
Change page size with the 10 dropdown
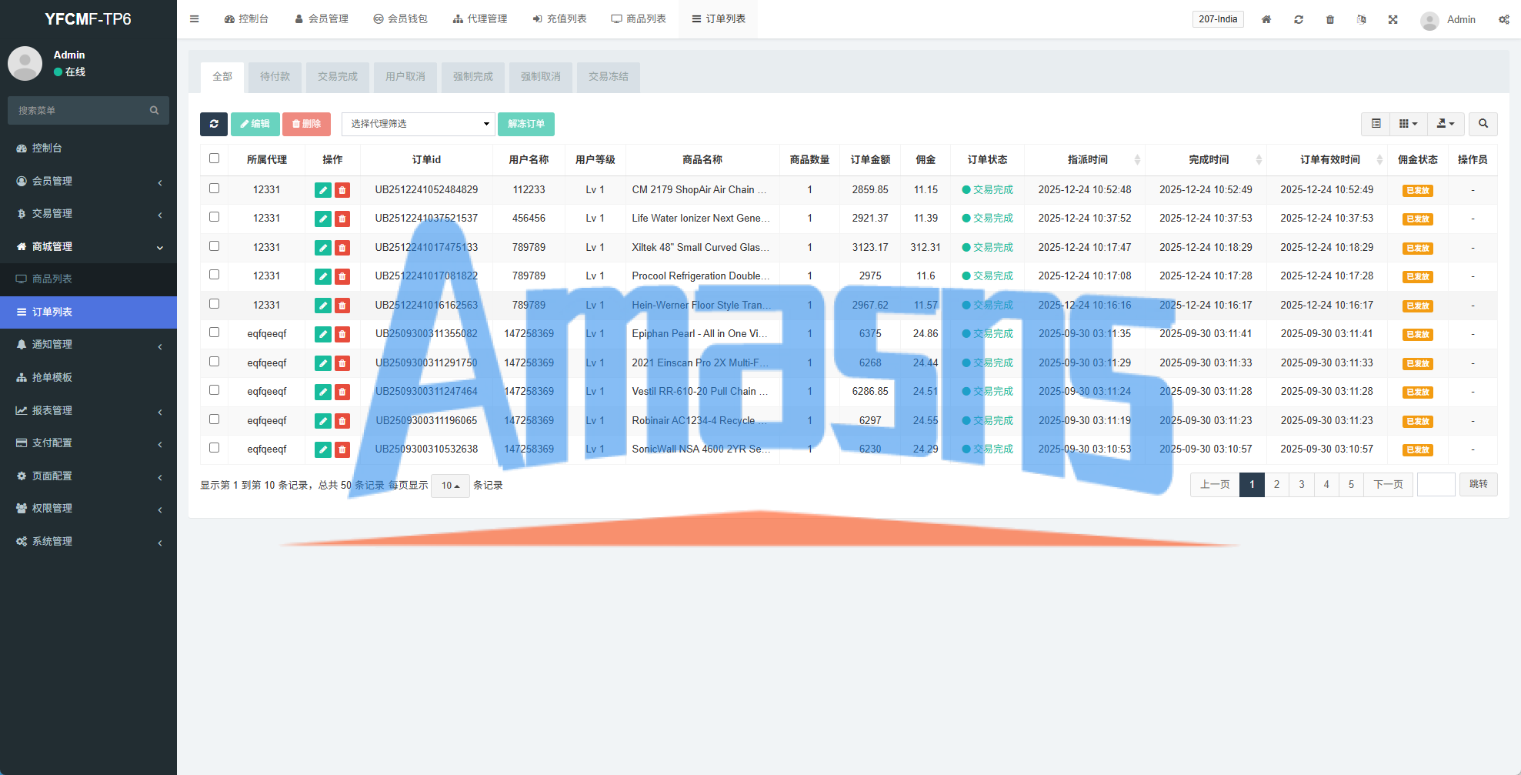tap(451, 486)
